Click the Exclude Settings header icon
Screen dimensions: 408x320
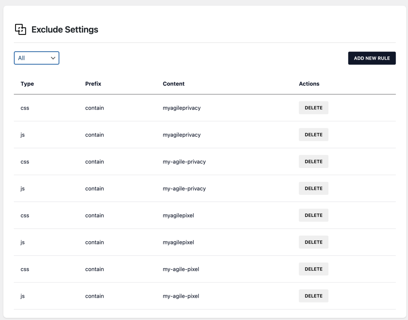tap(21, 30)
